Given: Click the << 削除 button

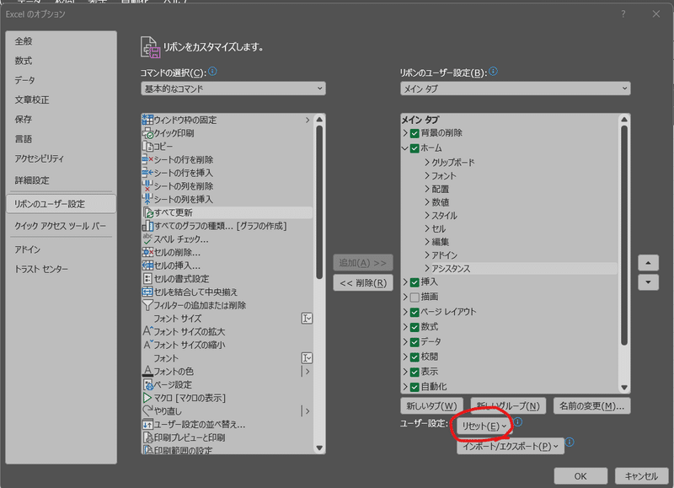Looking at the screenshot, I should pyautogui.click(x=363, y=283).
